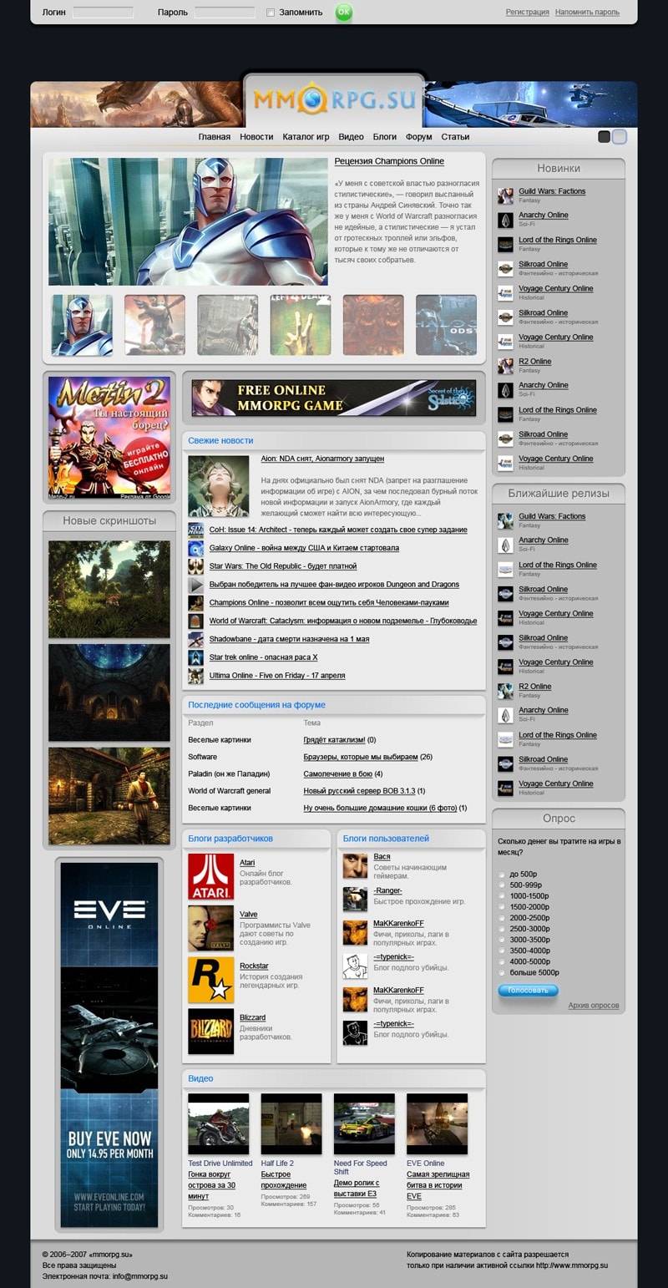Open forum topic Браузеры, которые мы выбираем
Screen dimensions: 668x1288
[x=361, y=757]
